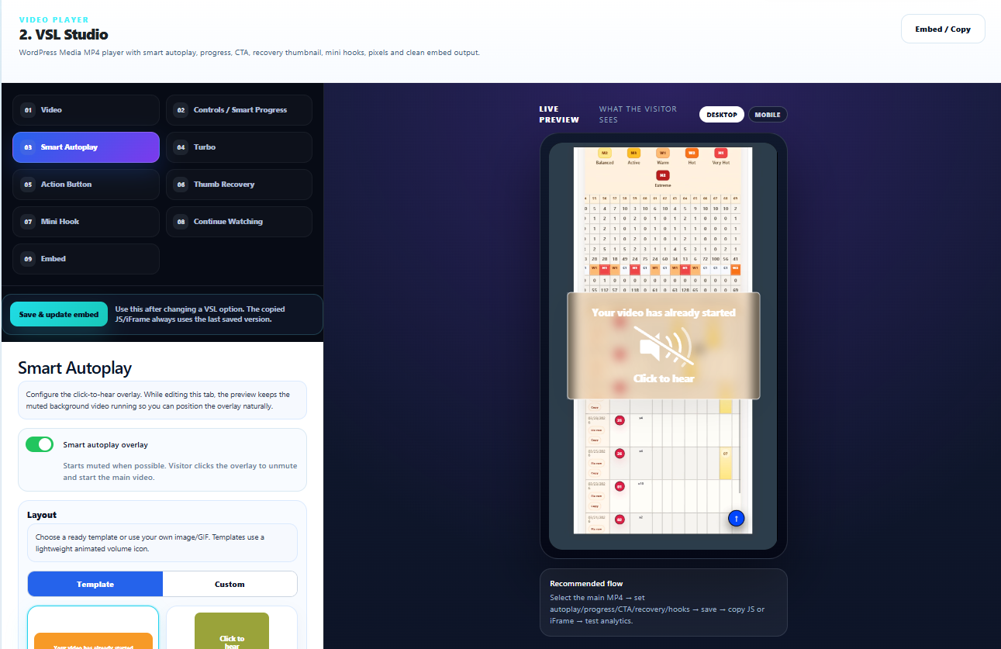This screenshot has height=649, width=1001.
Task: Click the 'LIVE PREVIEW' label
Action: click(559, 115)
